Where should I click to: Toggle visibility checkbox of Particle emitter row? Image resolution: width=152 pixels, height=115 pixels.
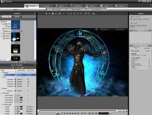(x=16, y=91)
